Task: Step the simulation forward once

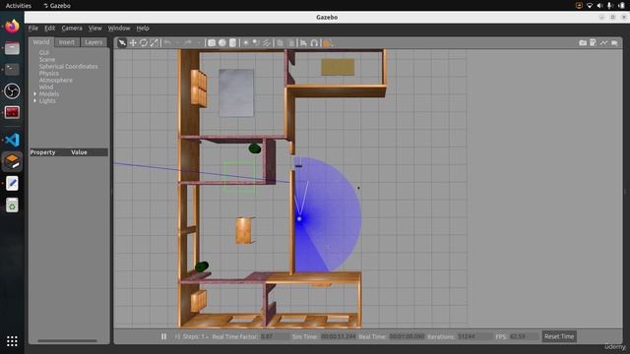Action: click(x=177, y=336)
